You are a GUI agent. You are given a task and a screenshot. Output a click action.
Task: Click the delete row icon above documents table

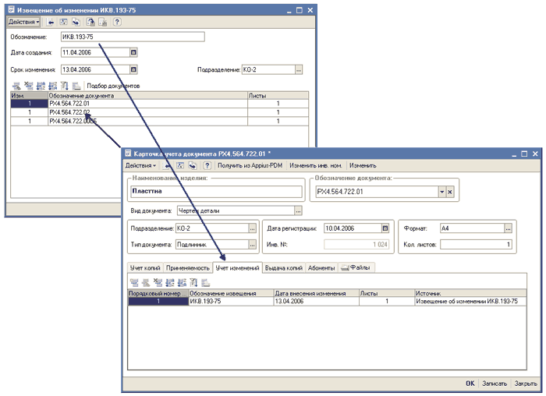(29, 86)
